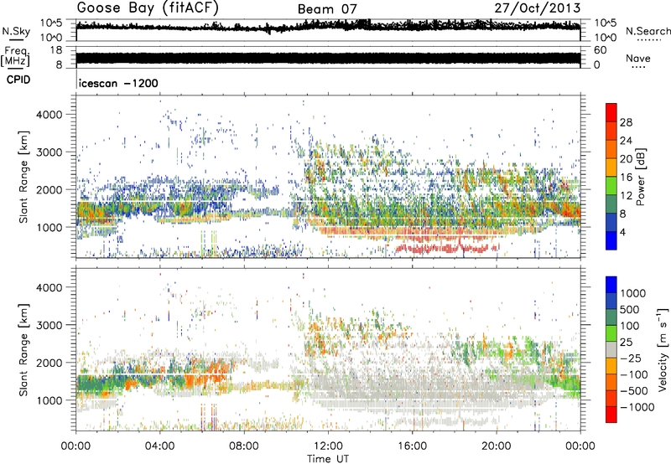Click the "Nave" legend label
Viewport: 671px width, 464px height.
point(638,58)
